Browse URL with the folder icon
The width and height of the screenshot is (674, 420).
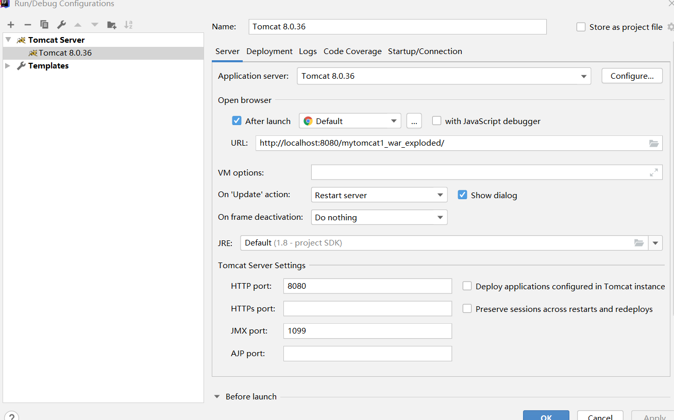(x=654, y=144)
